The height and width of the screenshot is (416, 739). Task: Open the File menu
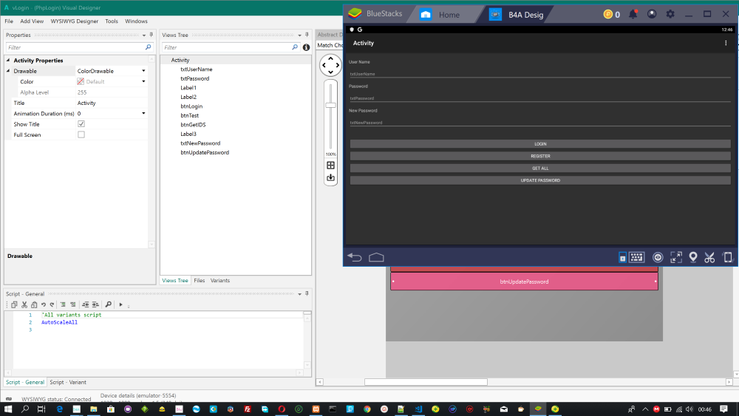[9, 21]
